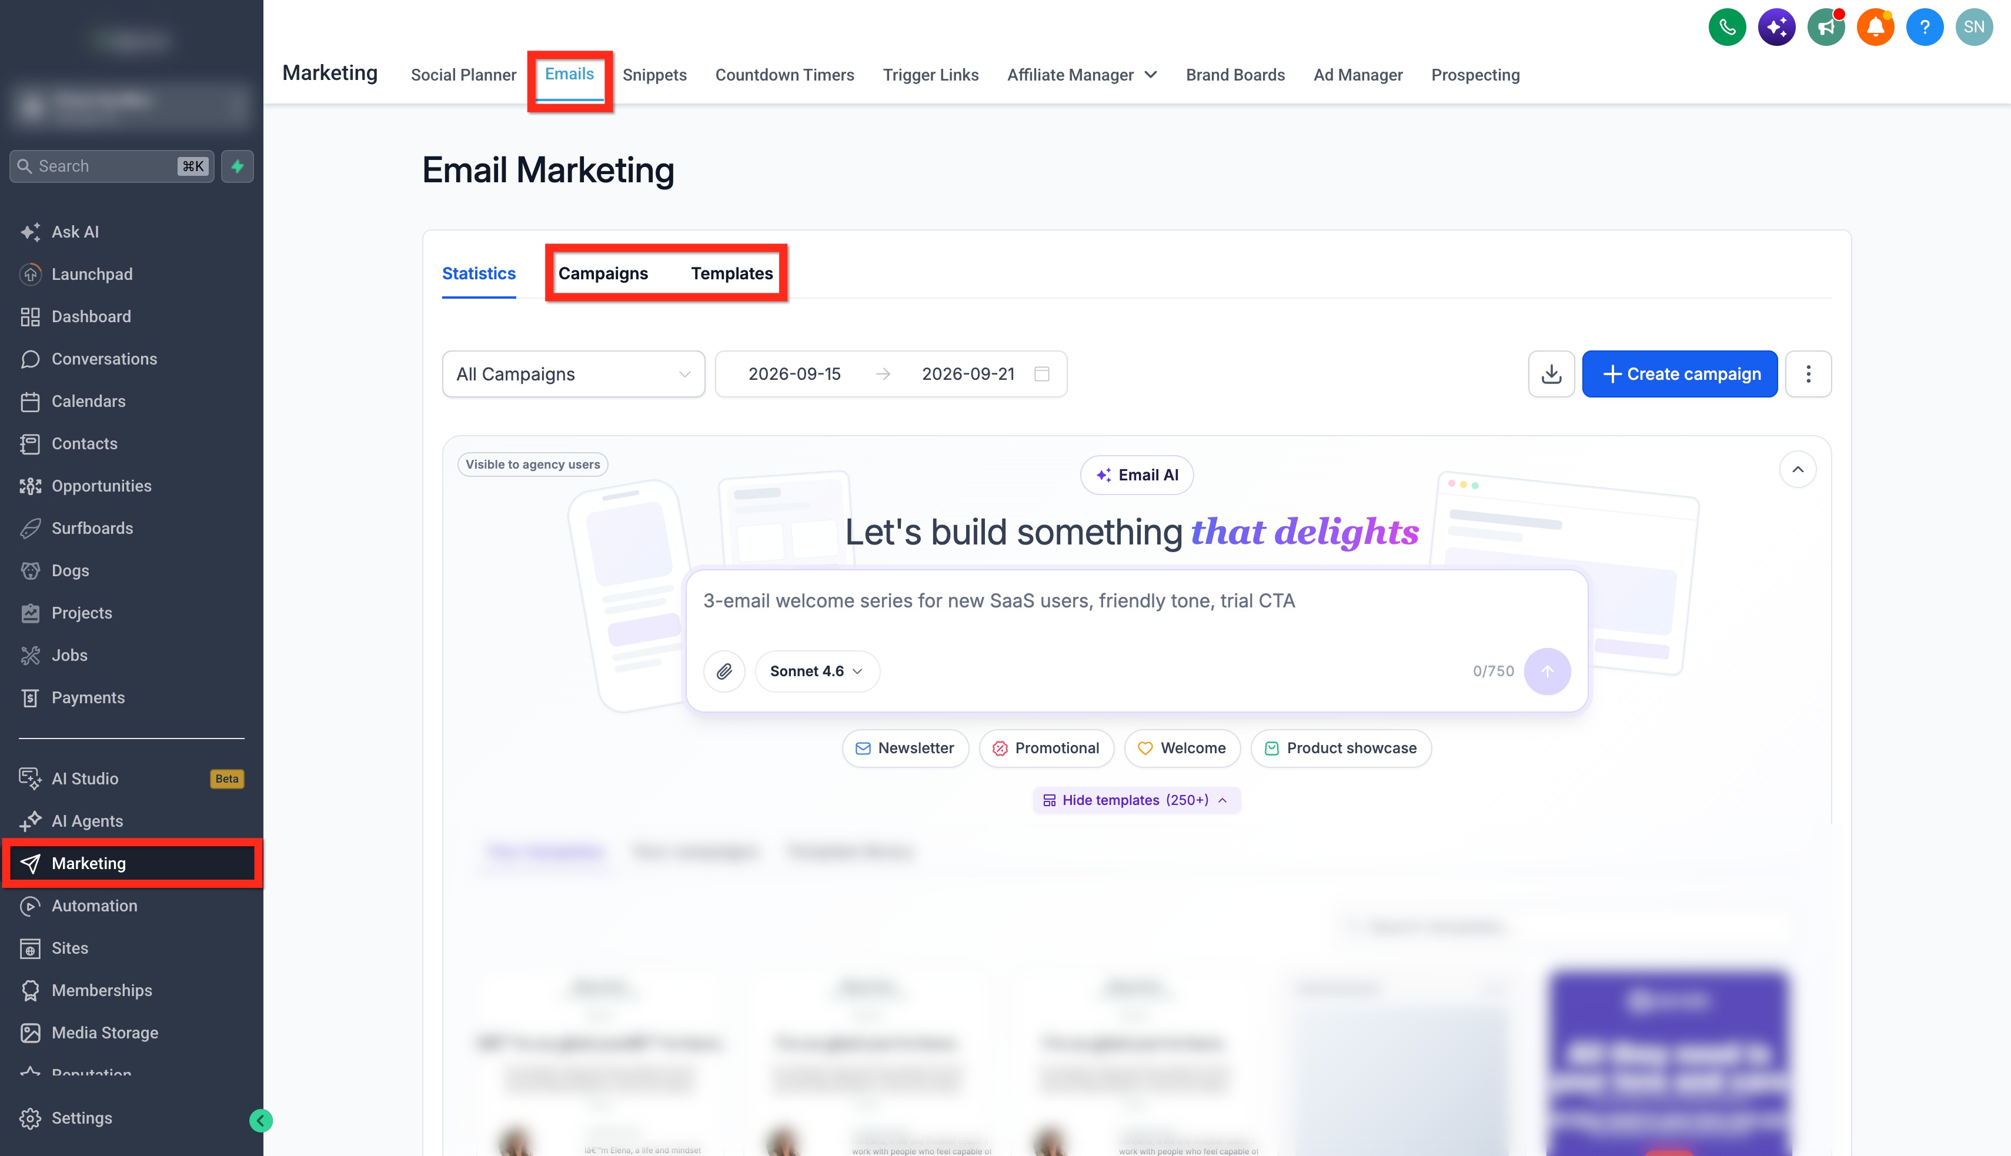
Task: Switch to the Templates tab
Action: coord(731,273)
